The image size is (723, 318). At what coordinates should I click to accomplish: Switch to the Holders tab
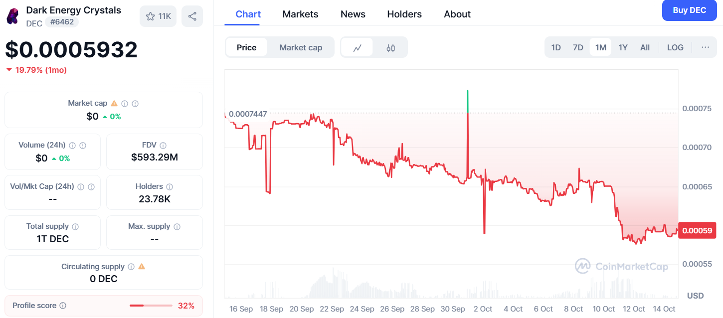click(x=404, y=14)
